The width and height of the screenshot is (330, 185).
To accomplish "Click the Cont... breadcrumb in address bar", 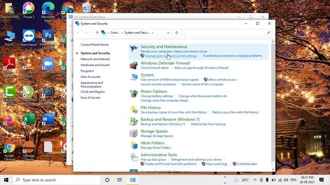I will pyautogui.click(x=114, y=33).
